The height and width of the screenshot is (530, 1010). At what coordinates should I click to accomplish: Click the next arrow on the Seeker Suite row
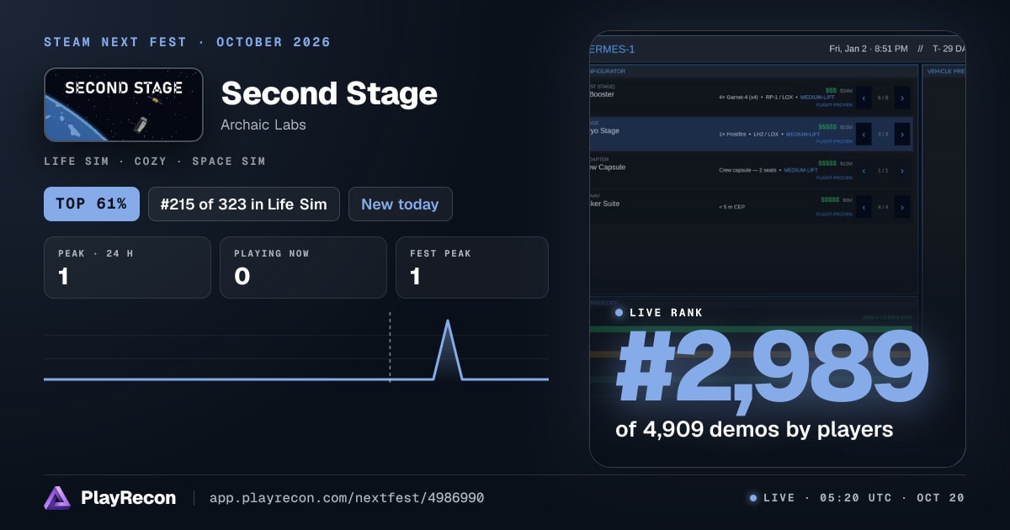[x=902, y=207]
